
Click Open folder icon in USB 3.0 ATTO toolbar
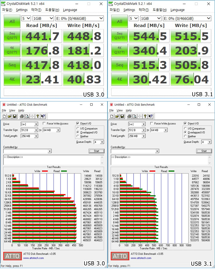(x=10, y=116)
